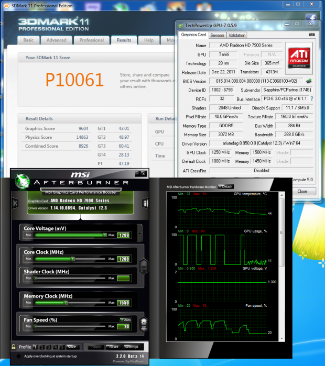
Task: Select Afterburner profile slot 5
Action: point(62,347)
